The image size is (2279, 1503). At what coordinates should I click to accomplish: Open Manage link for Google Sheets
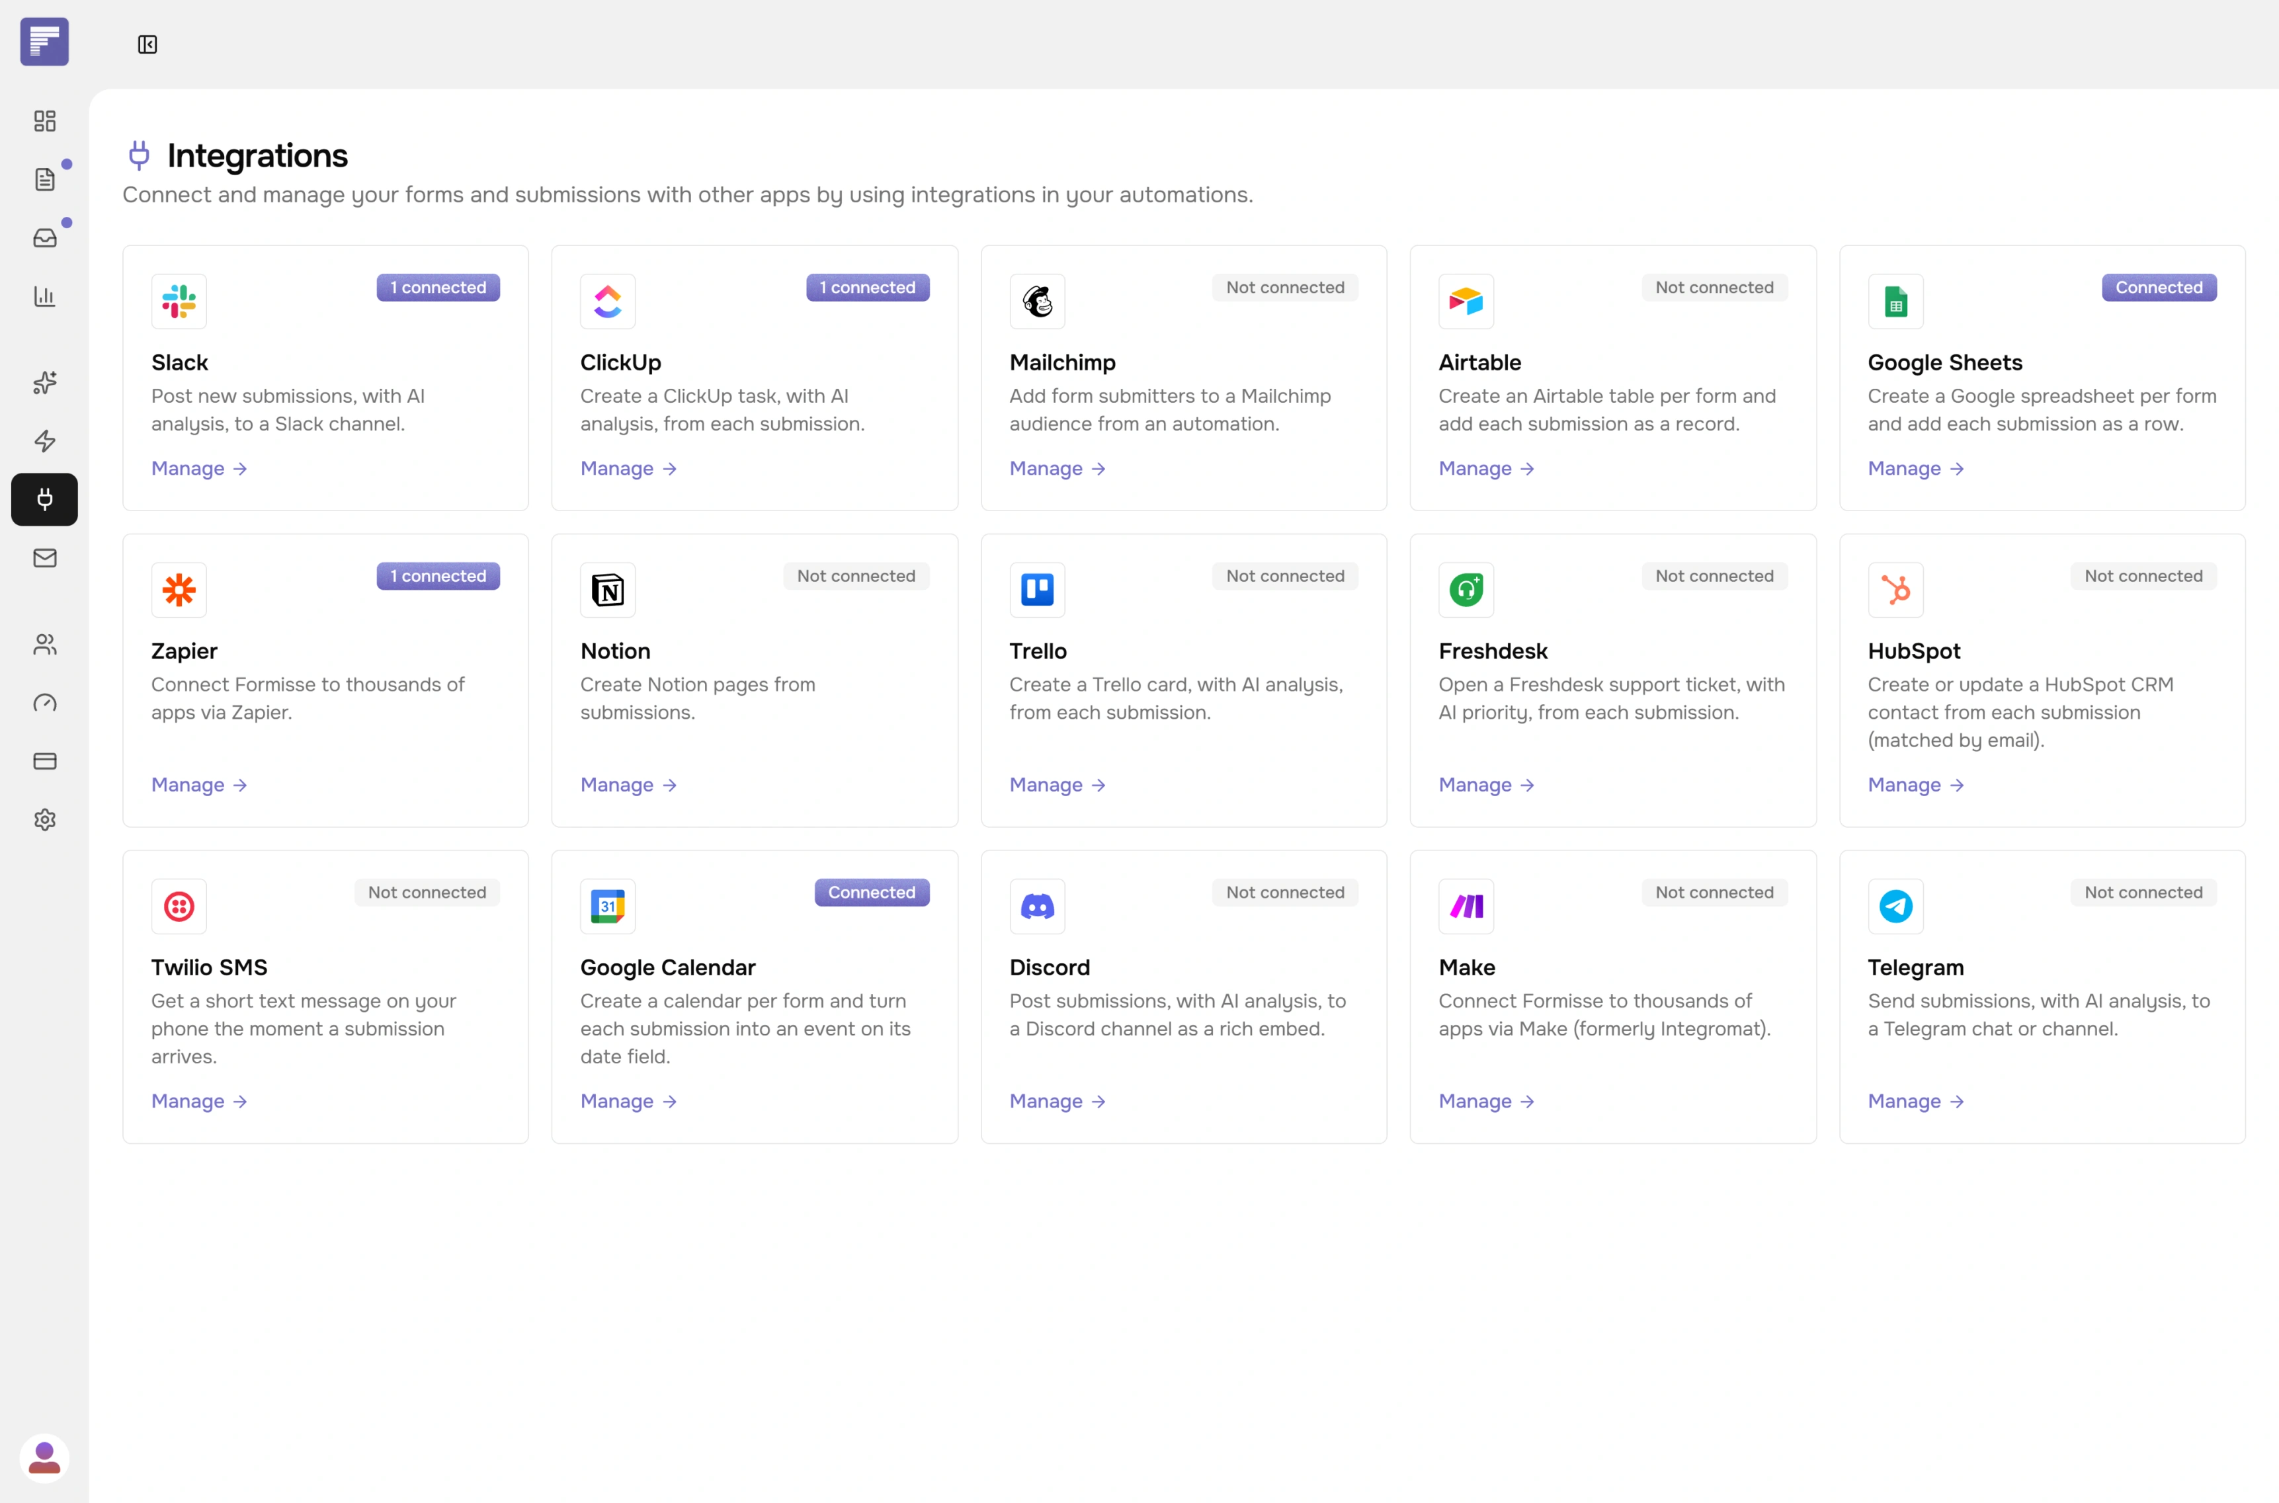[x=1916, y=469]
